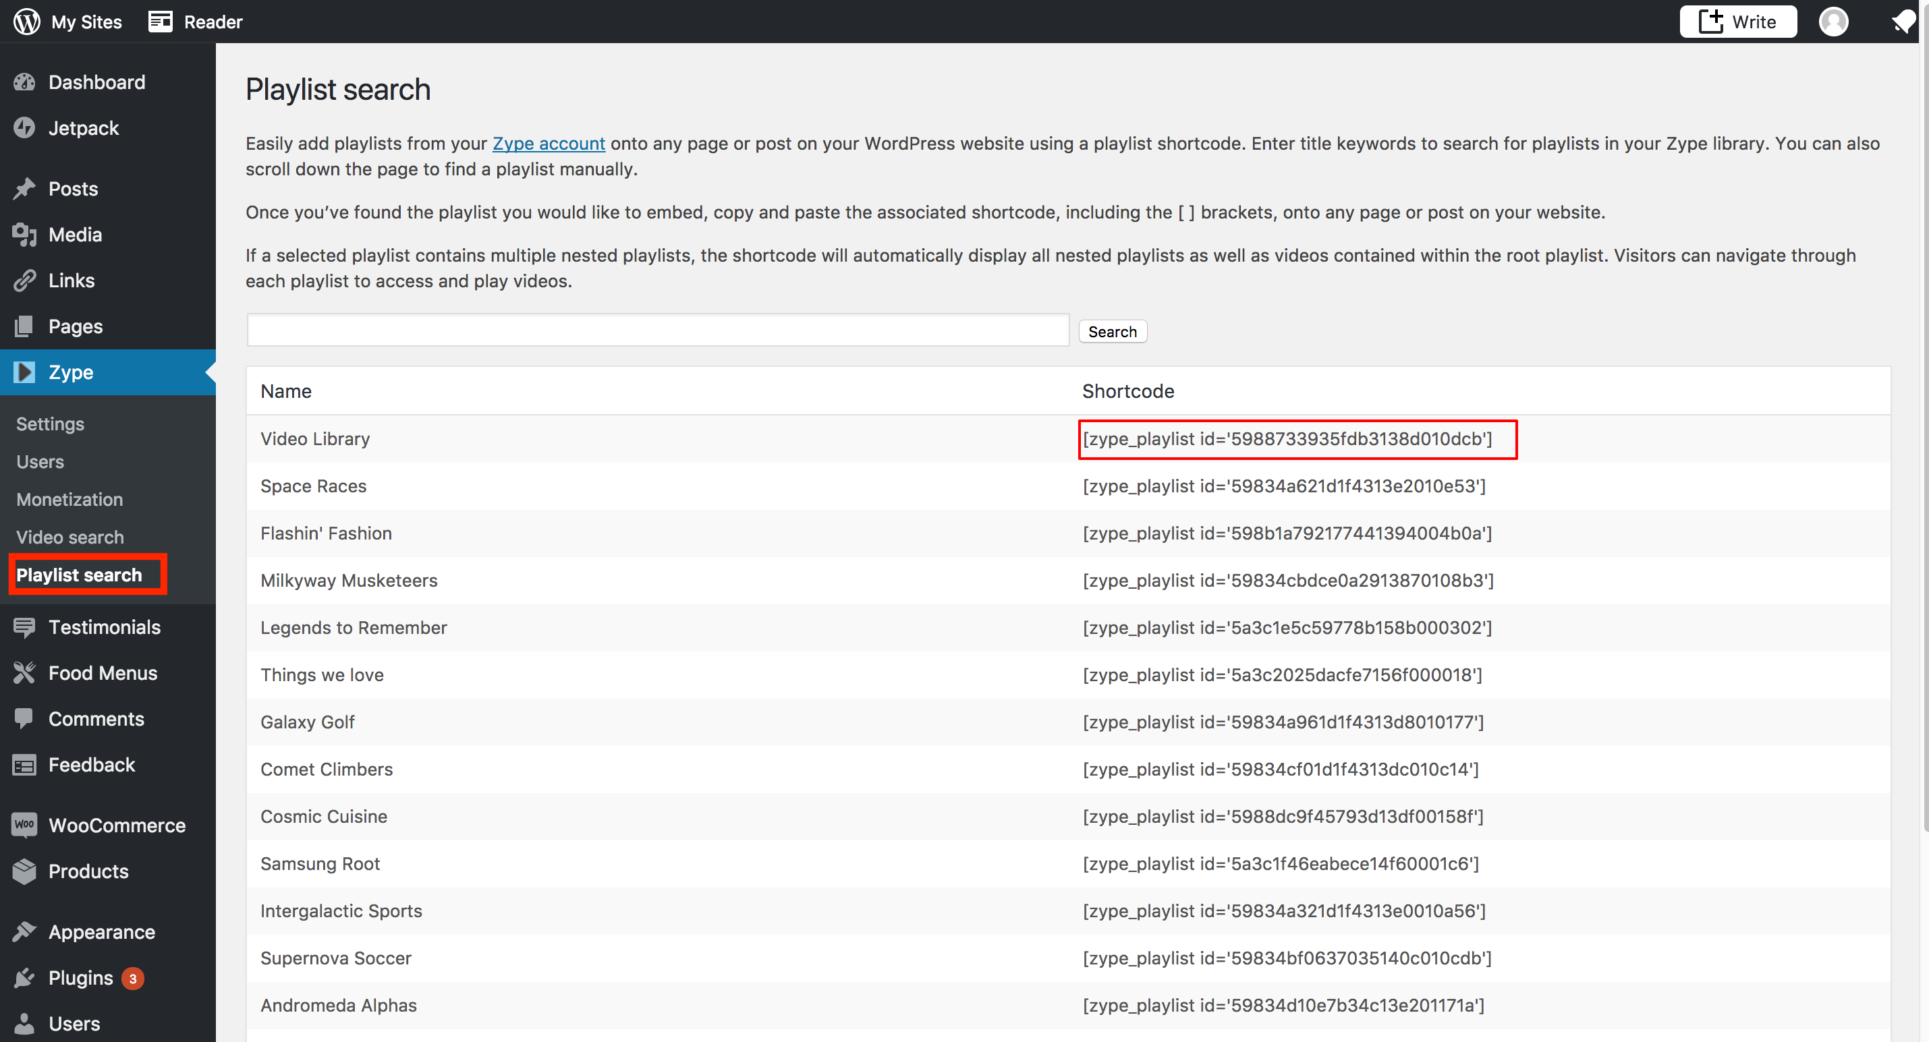
Task: Open Zype Settings submenu
Action: click(50, 424)
